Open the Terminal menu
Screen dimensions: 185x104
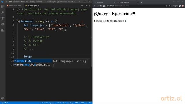39,2
